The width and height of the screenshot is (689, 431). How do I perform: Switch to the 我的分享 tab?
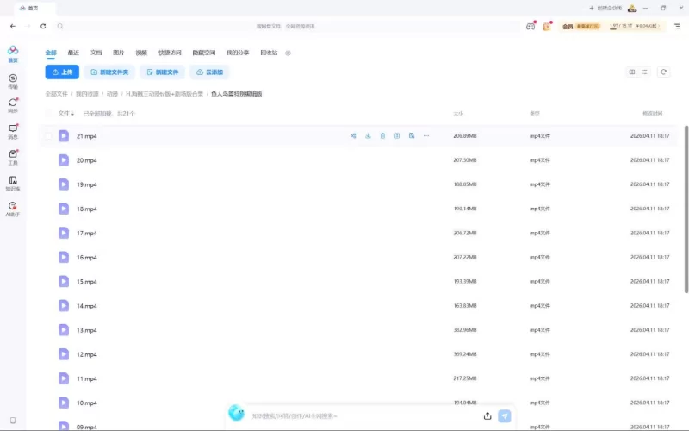pyautogui.click(x=238, y=53)
